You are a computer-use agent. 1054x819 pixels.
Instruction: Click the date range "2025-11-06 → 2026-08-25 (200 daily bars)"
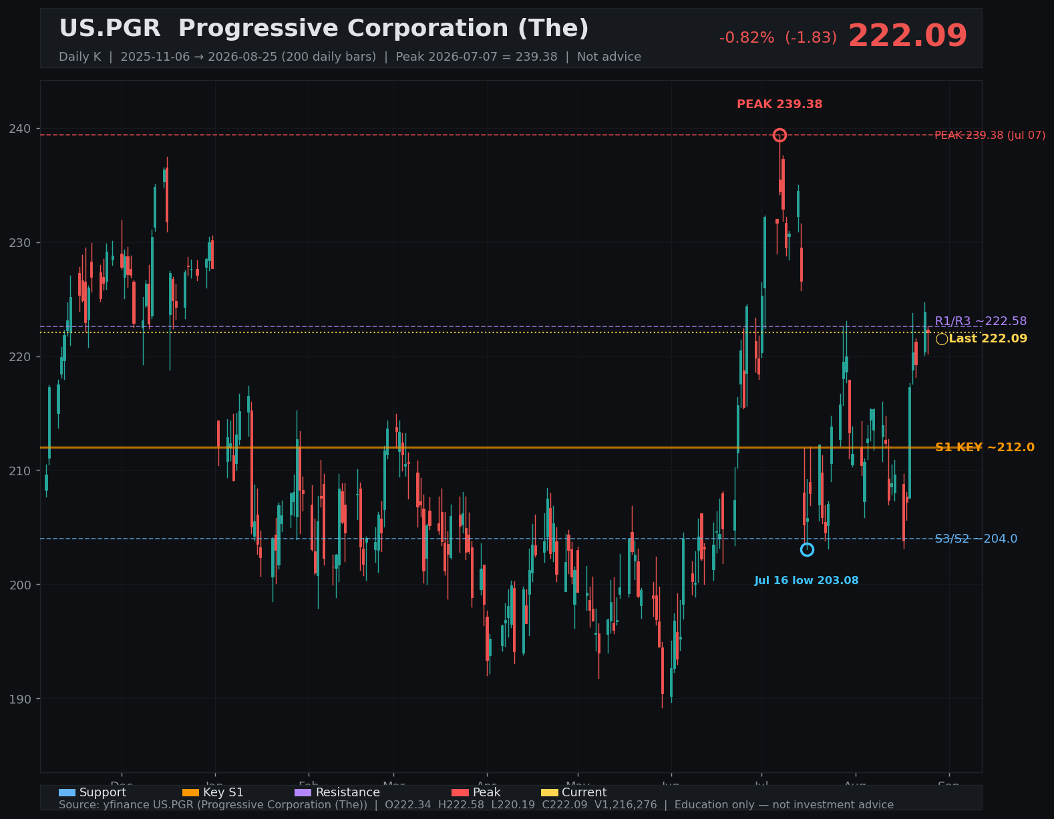tap(248, 57)
